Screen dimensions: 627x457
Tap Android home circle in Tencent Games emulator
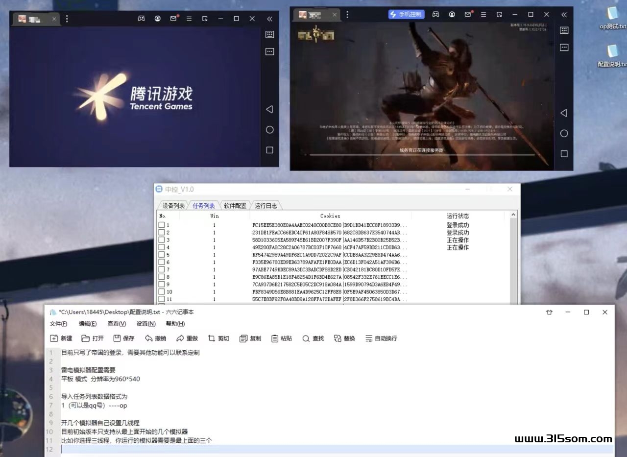click(x=269, y=130)
